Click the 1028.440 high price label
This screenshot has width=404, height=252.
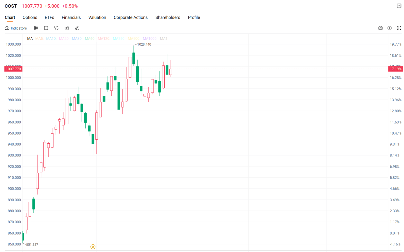pyautogui.click(x=144, y=44)
